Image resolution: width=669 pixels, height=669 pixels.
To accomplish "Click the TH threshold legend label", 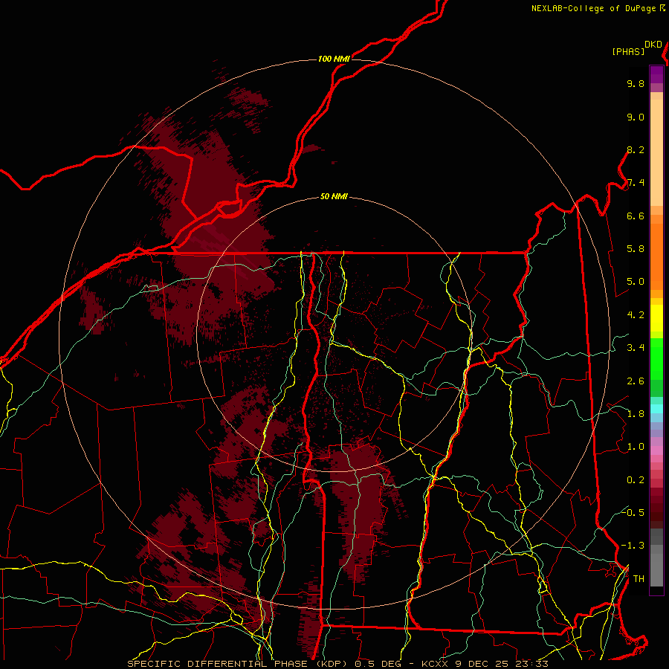I will coord(639,579).
